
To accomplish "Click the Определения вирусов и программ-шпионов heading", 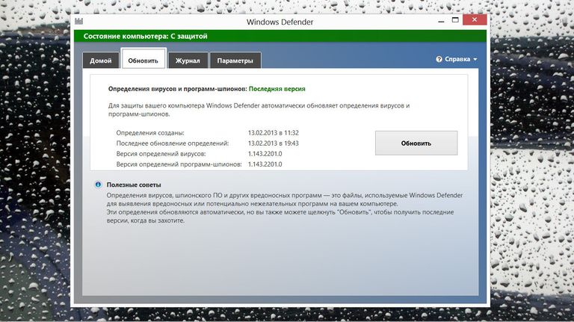I will [178, 89].
